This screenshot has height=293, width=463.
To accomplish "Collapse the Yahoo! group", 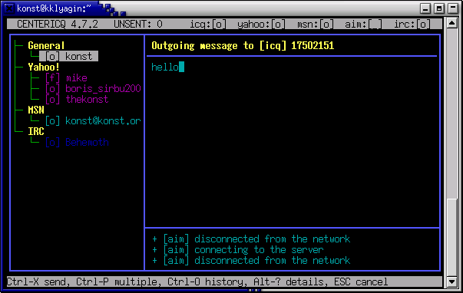I will (44, 67).
